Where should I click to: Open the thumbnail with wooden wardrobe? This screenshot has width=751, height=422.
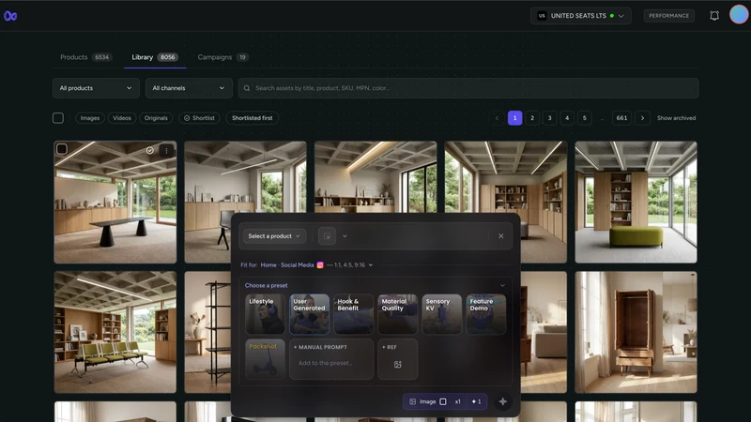[x=636, y=333]
